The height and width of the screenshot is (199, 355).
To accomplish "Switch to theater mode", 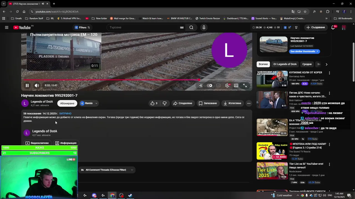I will pyautogui.click(x=236, y=85).
